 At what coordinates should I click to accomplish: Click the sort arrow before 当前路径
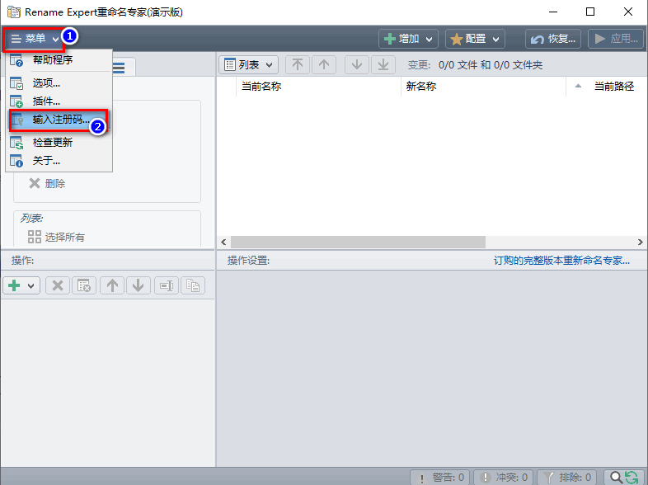coord(578,86)
